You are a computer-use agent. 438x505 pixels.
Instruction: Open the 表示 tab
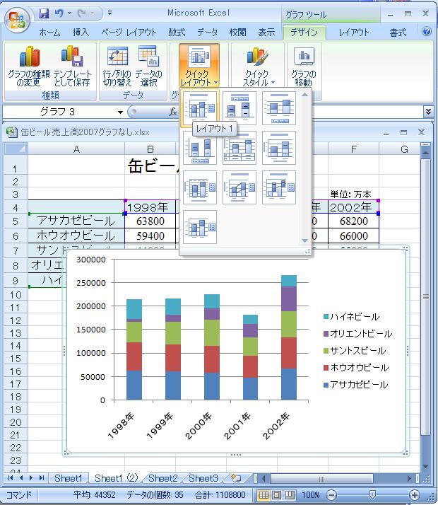coord(266,33)
